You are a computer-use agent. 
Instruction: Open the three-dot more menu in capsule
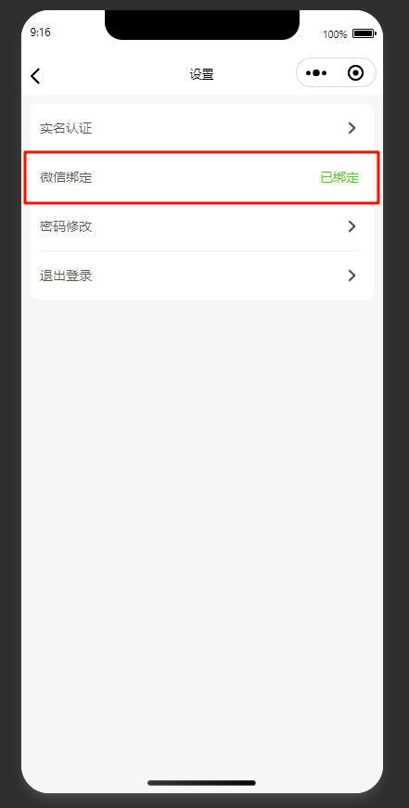tap(316, 73)
